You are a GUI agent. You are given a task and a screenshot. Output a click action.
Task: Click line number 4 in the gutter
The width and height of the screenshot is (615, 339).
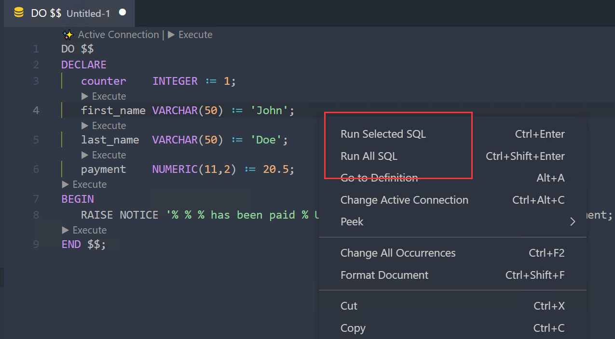pos(36,110)
